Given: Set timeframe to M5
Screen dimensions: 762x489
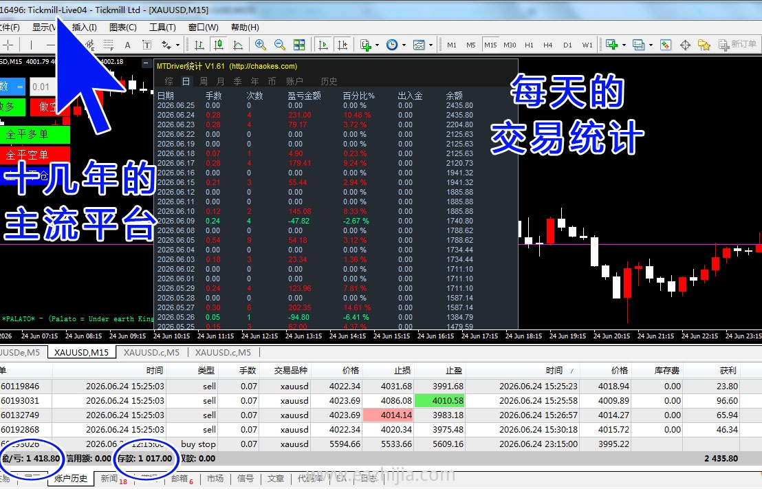Looking at the screenshot, I should (x=471, y=45).
